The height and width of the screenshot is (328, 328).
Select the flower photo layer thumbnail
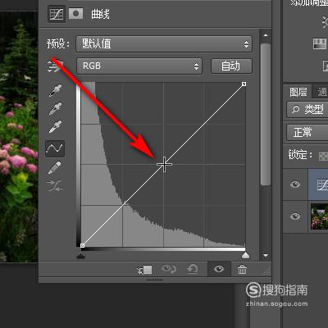coord(319,216)
